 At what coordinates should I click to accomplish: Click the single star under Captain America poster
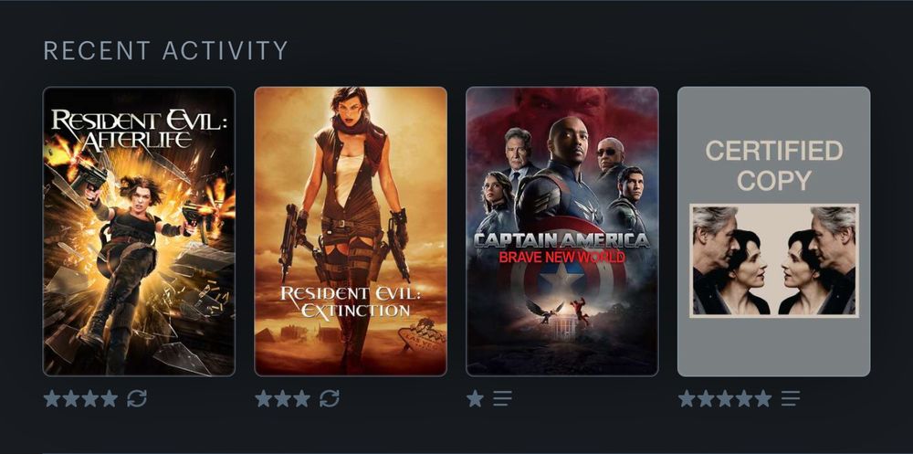point(475,398)
